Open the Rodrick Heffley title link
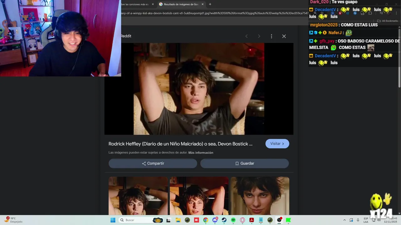The image size is (401, 225). (x=180, y=144)
